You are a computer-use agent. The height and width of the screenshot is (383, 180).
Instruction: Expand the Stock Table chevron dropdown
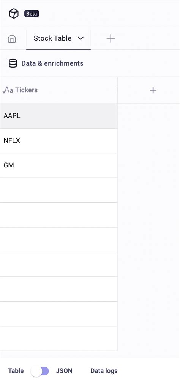81,38
